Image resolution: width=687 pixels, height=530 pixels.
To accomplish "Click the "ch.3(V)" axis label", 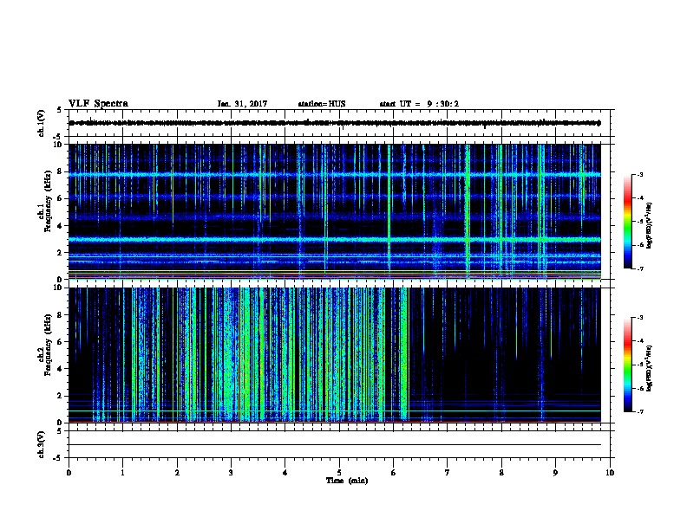I will [42, 444].
